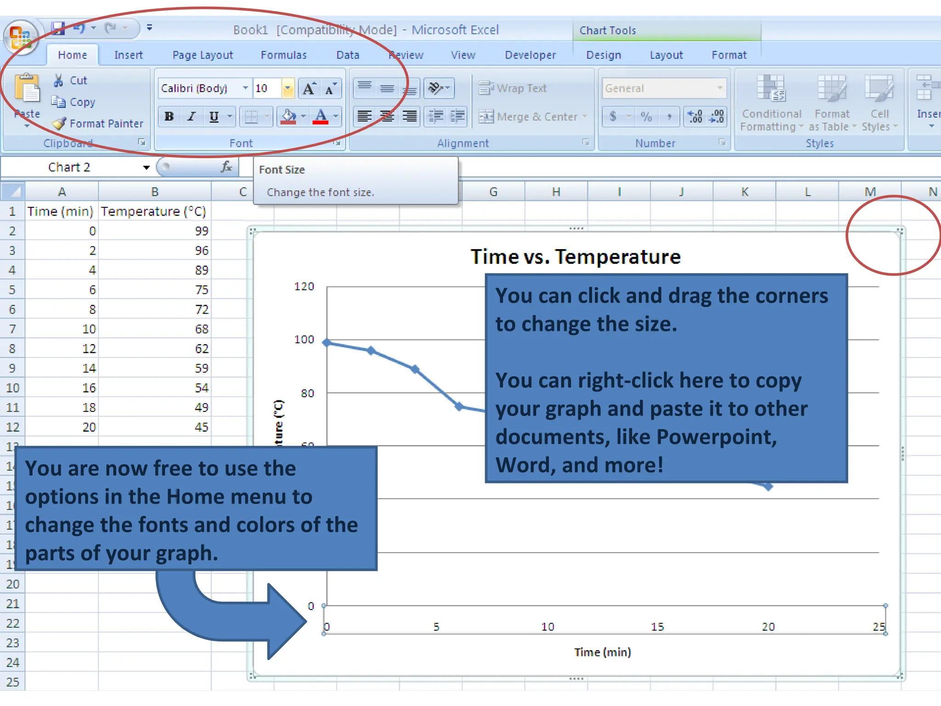This screenshot has width=941, height=706.
Task: Open the Fill Color dropdown arrow
Action: click(303, 116)
